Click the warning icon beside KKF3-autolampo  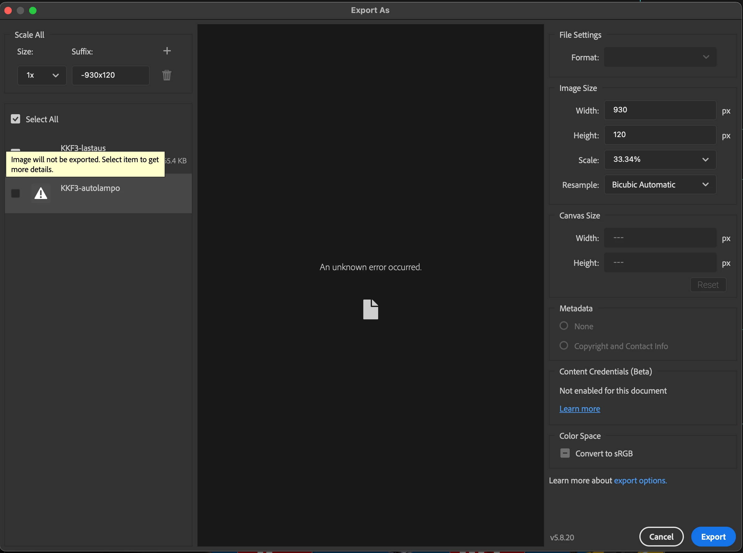point(41,193)
